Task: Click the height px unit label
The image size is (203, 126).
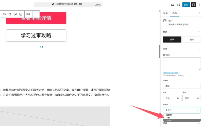Action: click(198, 98)
